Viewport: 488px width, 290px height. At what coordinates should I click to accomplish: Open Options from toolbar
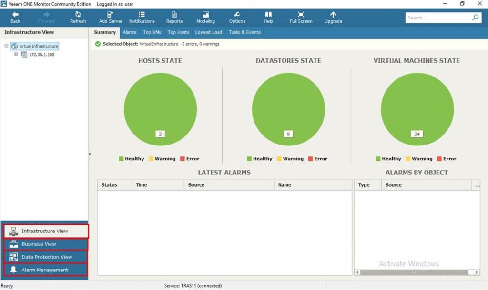237,18
